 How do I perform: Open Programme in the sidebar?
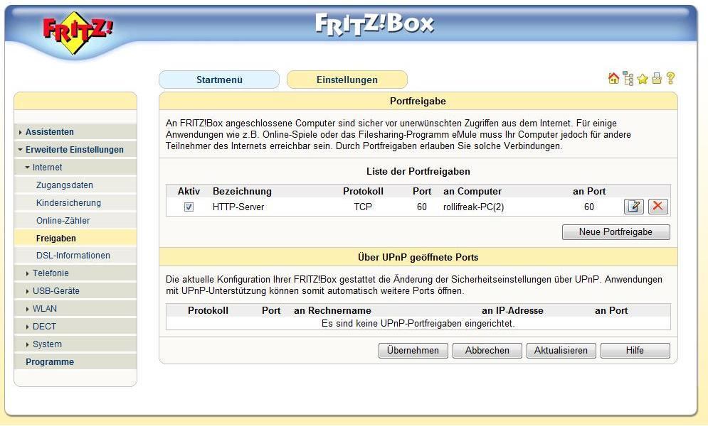coord(50,362)
